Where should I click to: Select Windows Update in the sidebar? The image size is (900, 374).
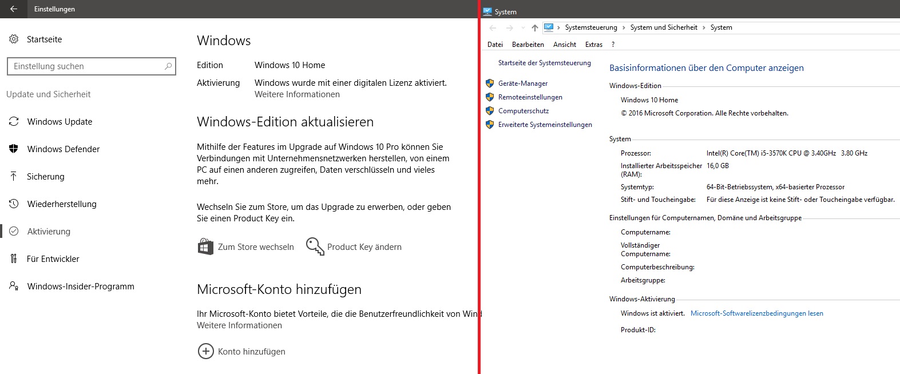60,122
